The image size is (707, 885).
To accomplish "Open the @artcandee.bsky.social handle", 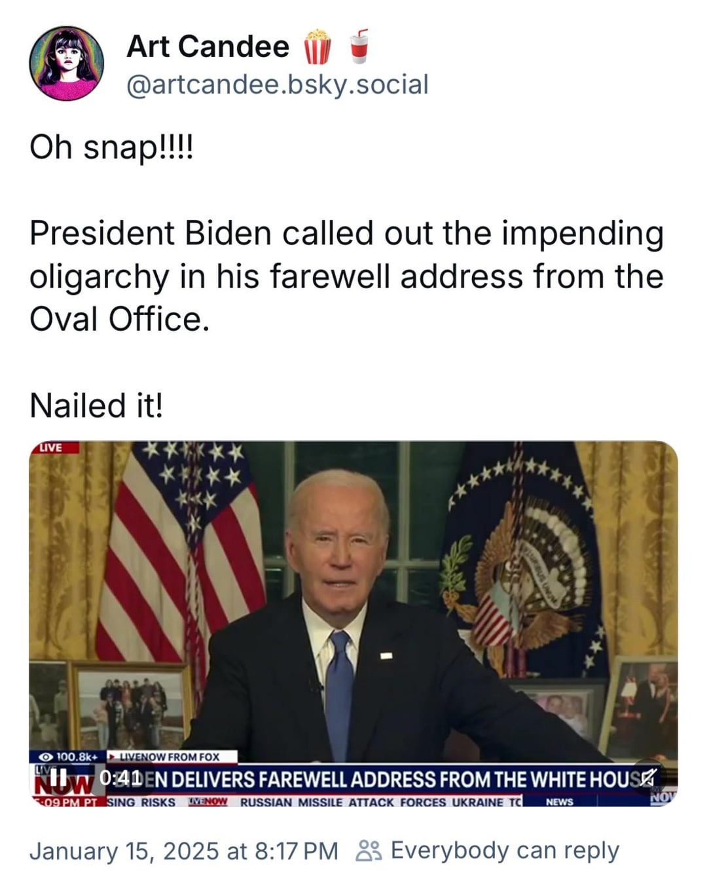I will 277,85.
